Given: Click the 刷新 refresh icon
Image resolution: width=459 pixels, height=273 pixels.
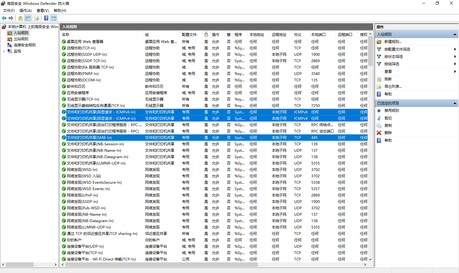Looking at the screenshot, I should pyautogui.click(x=379, y=79).
